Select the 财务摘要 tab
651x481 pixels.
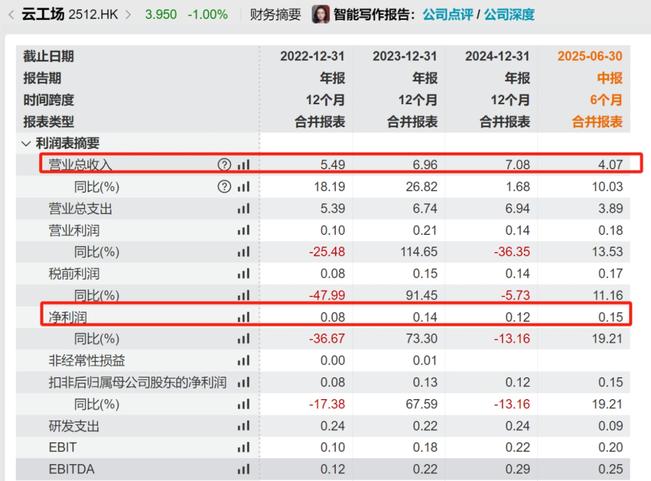point(275,14)
